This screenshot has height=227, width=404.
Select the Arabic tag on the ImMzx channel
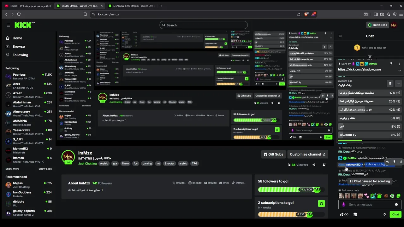coord(104,164)
